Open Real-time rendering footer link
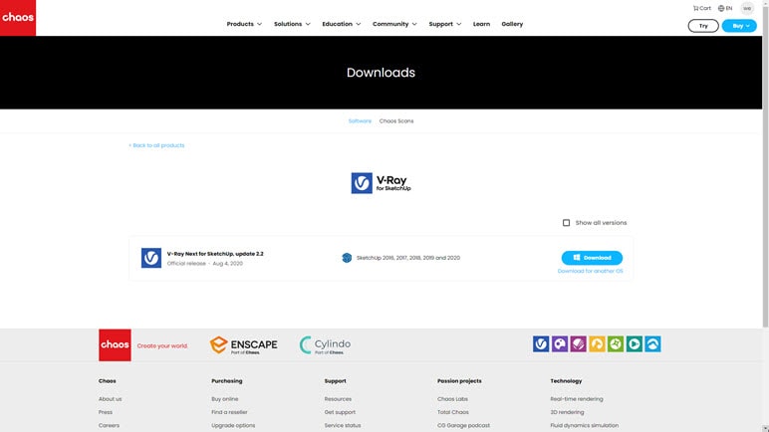Viewport: 769px width, 432px height. tap(577, 399)
